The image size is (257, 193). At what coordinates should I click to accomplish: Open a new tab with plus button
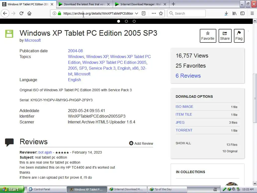tap(173, 4)
